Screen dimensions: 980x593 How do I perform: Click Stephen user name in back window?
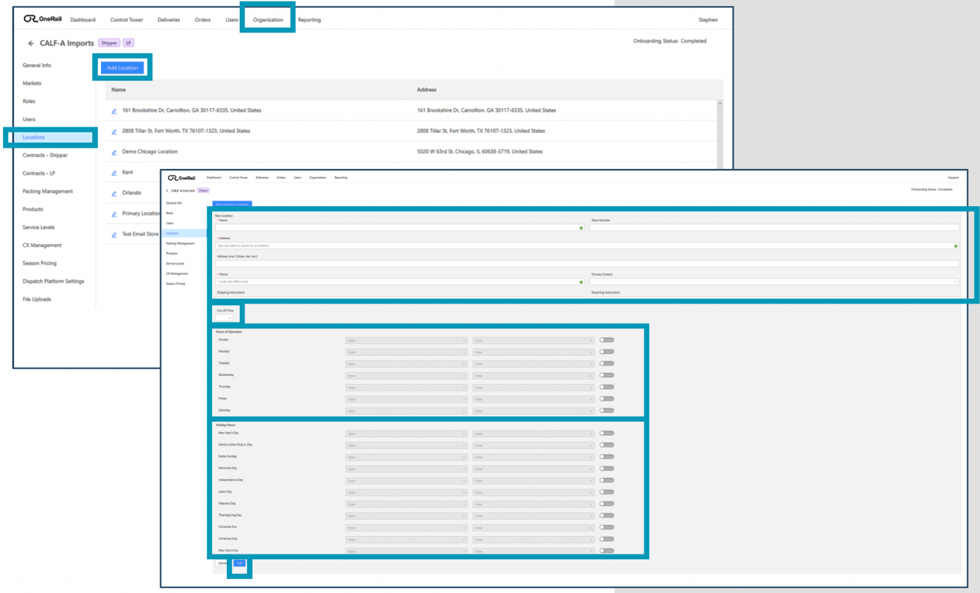pyautogui.click(x=708, y=20)
